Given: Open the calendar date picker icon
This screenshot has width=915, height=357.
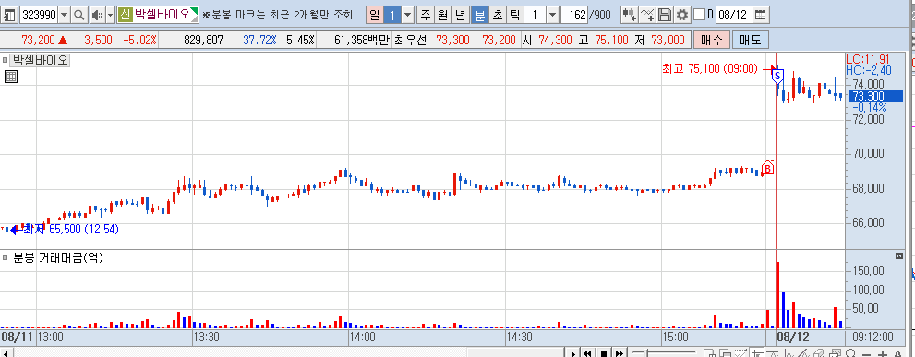Looking at the screenshot, I should coord(760,15).
